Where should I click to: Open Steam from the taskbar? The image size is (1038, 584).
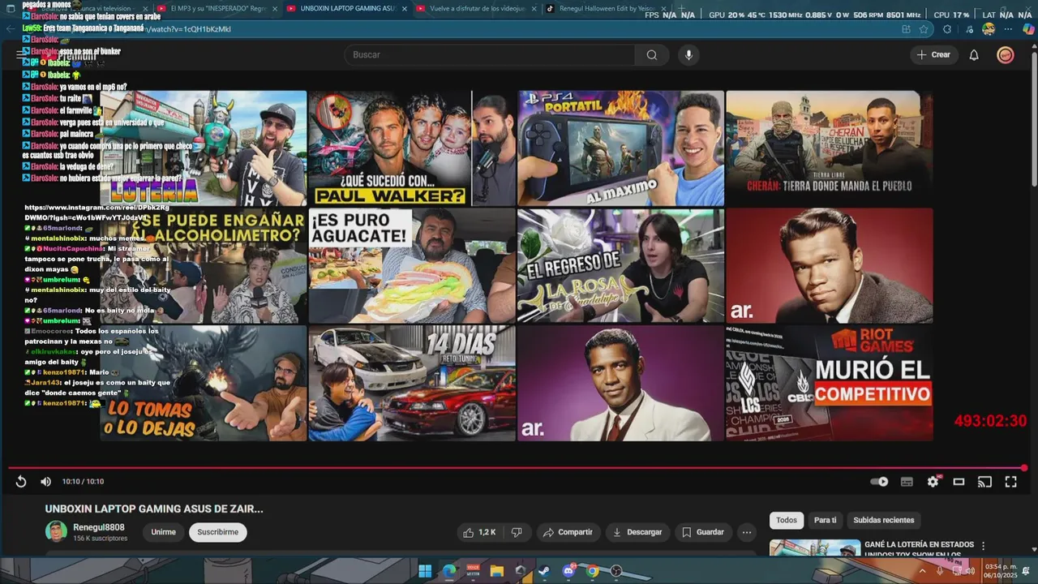click(544, 571)
